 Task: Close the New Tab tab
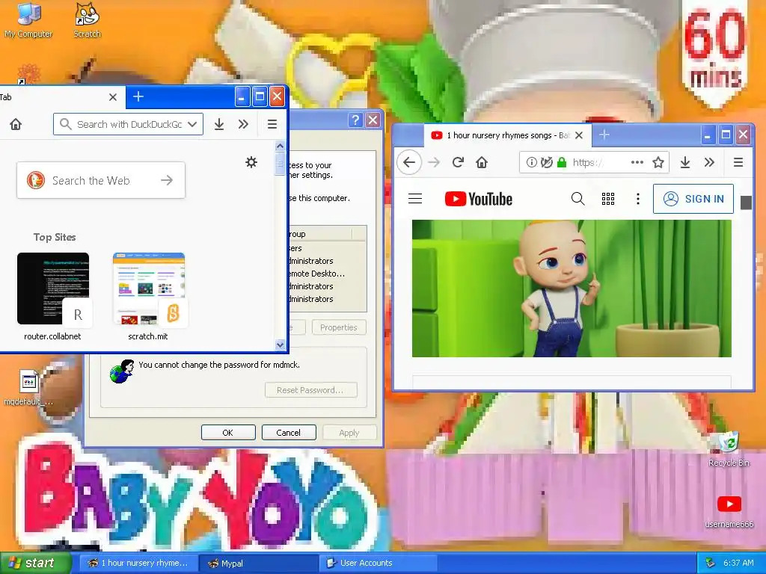[x=113, y=97]
